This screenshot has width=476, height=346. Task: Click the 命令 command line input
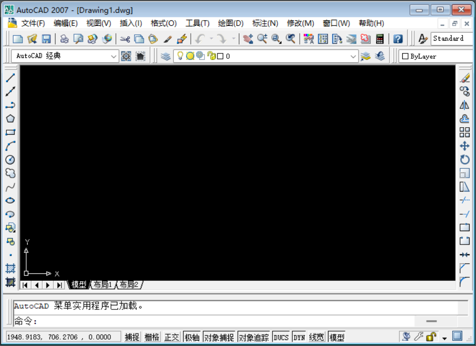(223, 321)
